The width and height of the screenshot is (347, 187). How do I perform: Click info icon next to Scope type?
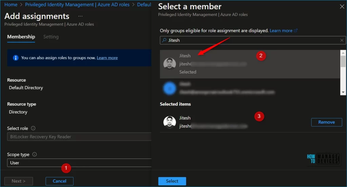(35, 154)
